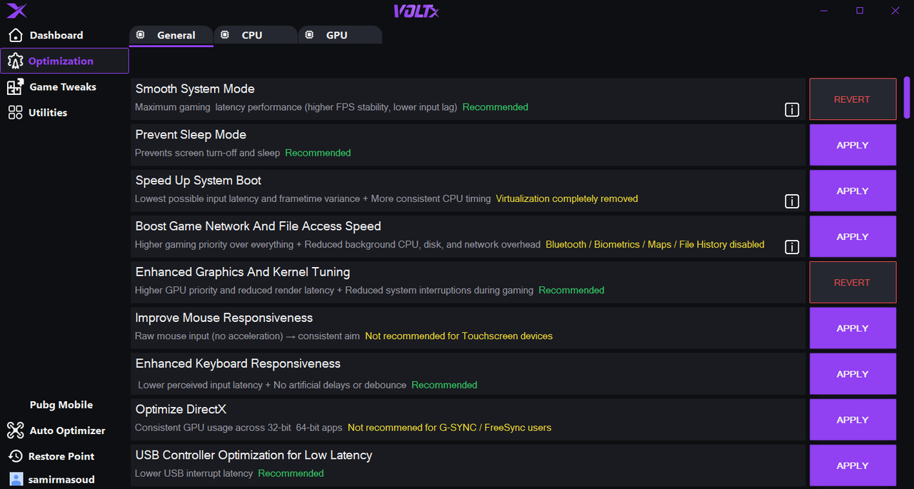Click 'Lower USB interrupt latency' description
This screenshot has width=914, height=489.
[x=194, y=473]
